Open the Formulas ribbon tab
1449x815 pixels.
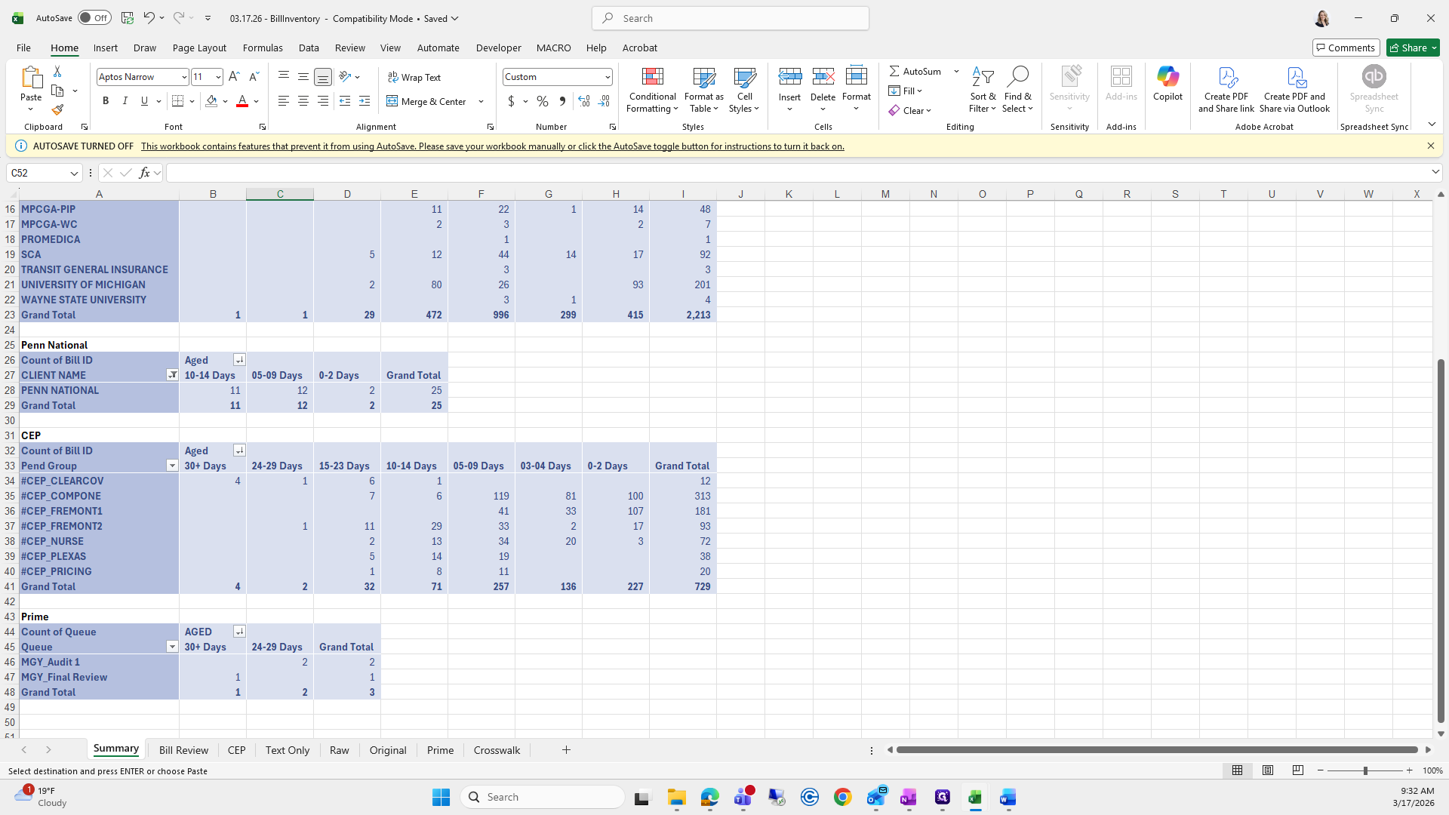(263, 48)
